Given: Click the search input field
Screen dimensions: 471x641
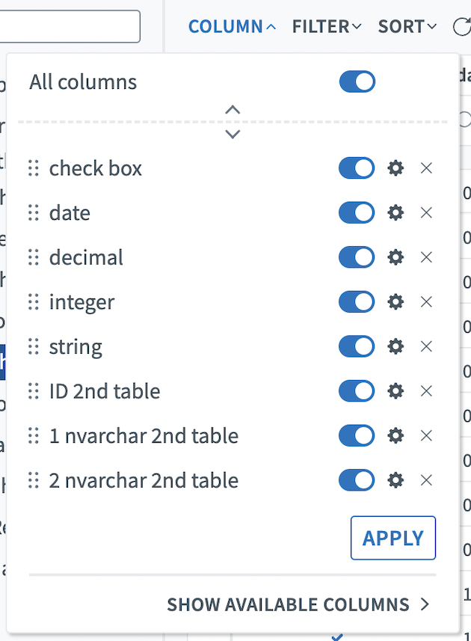Looking at the screenshot, I should (70, 26).
